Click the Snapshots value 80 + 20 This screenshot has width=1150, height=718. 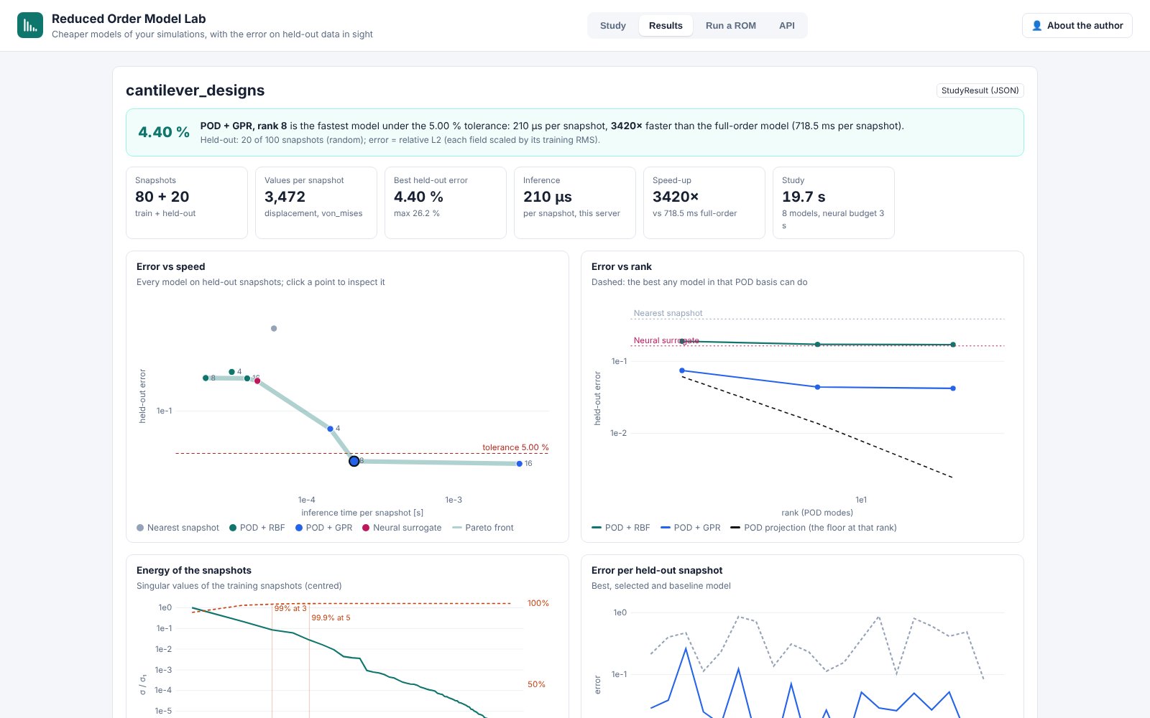coord(162,197)
